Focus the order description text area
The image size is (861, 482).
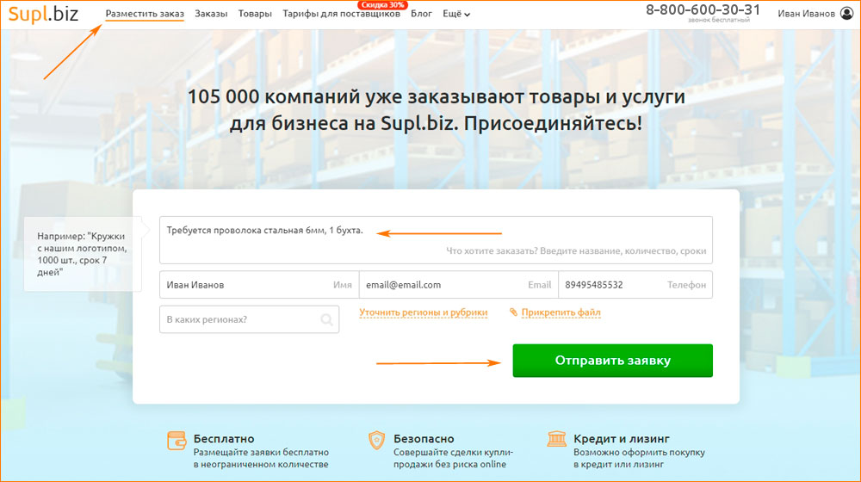(x=436, y=240)
